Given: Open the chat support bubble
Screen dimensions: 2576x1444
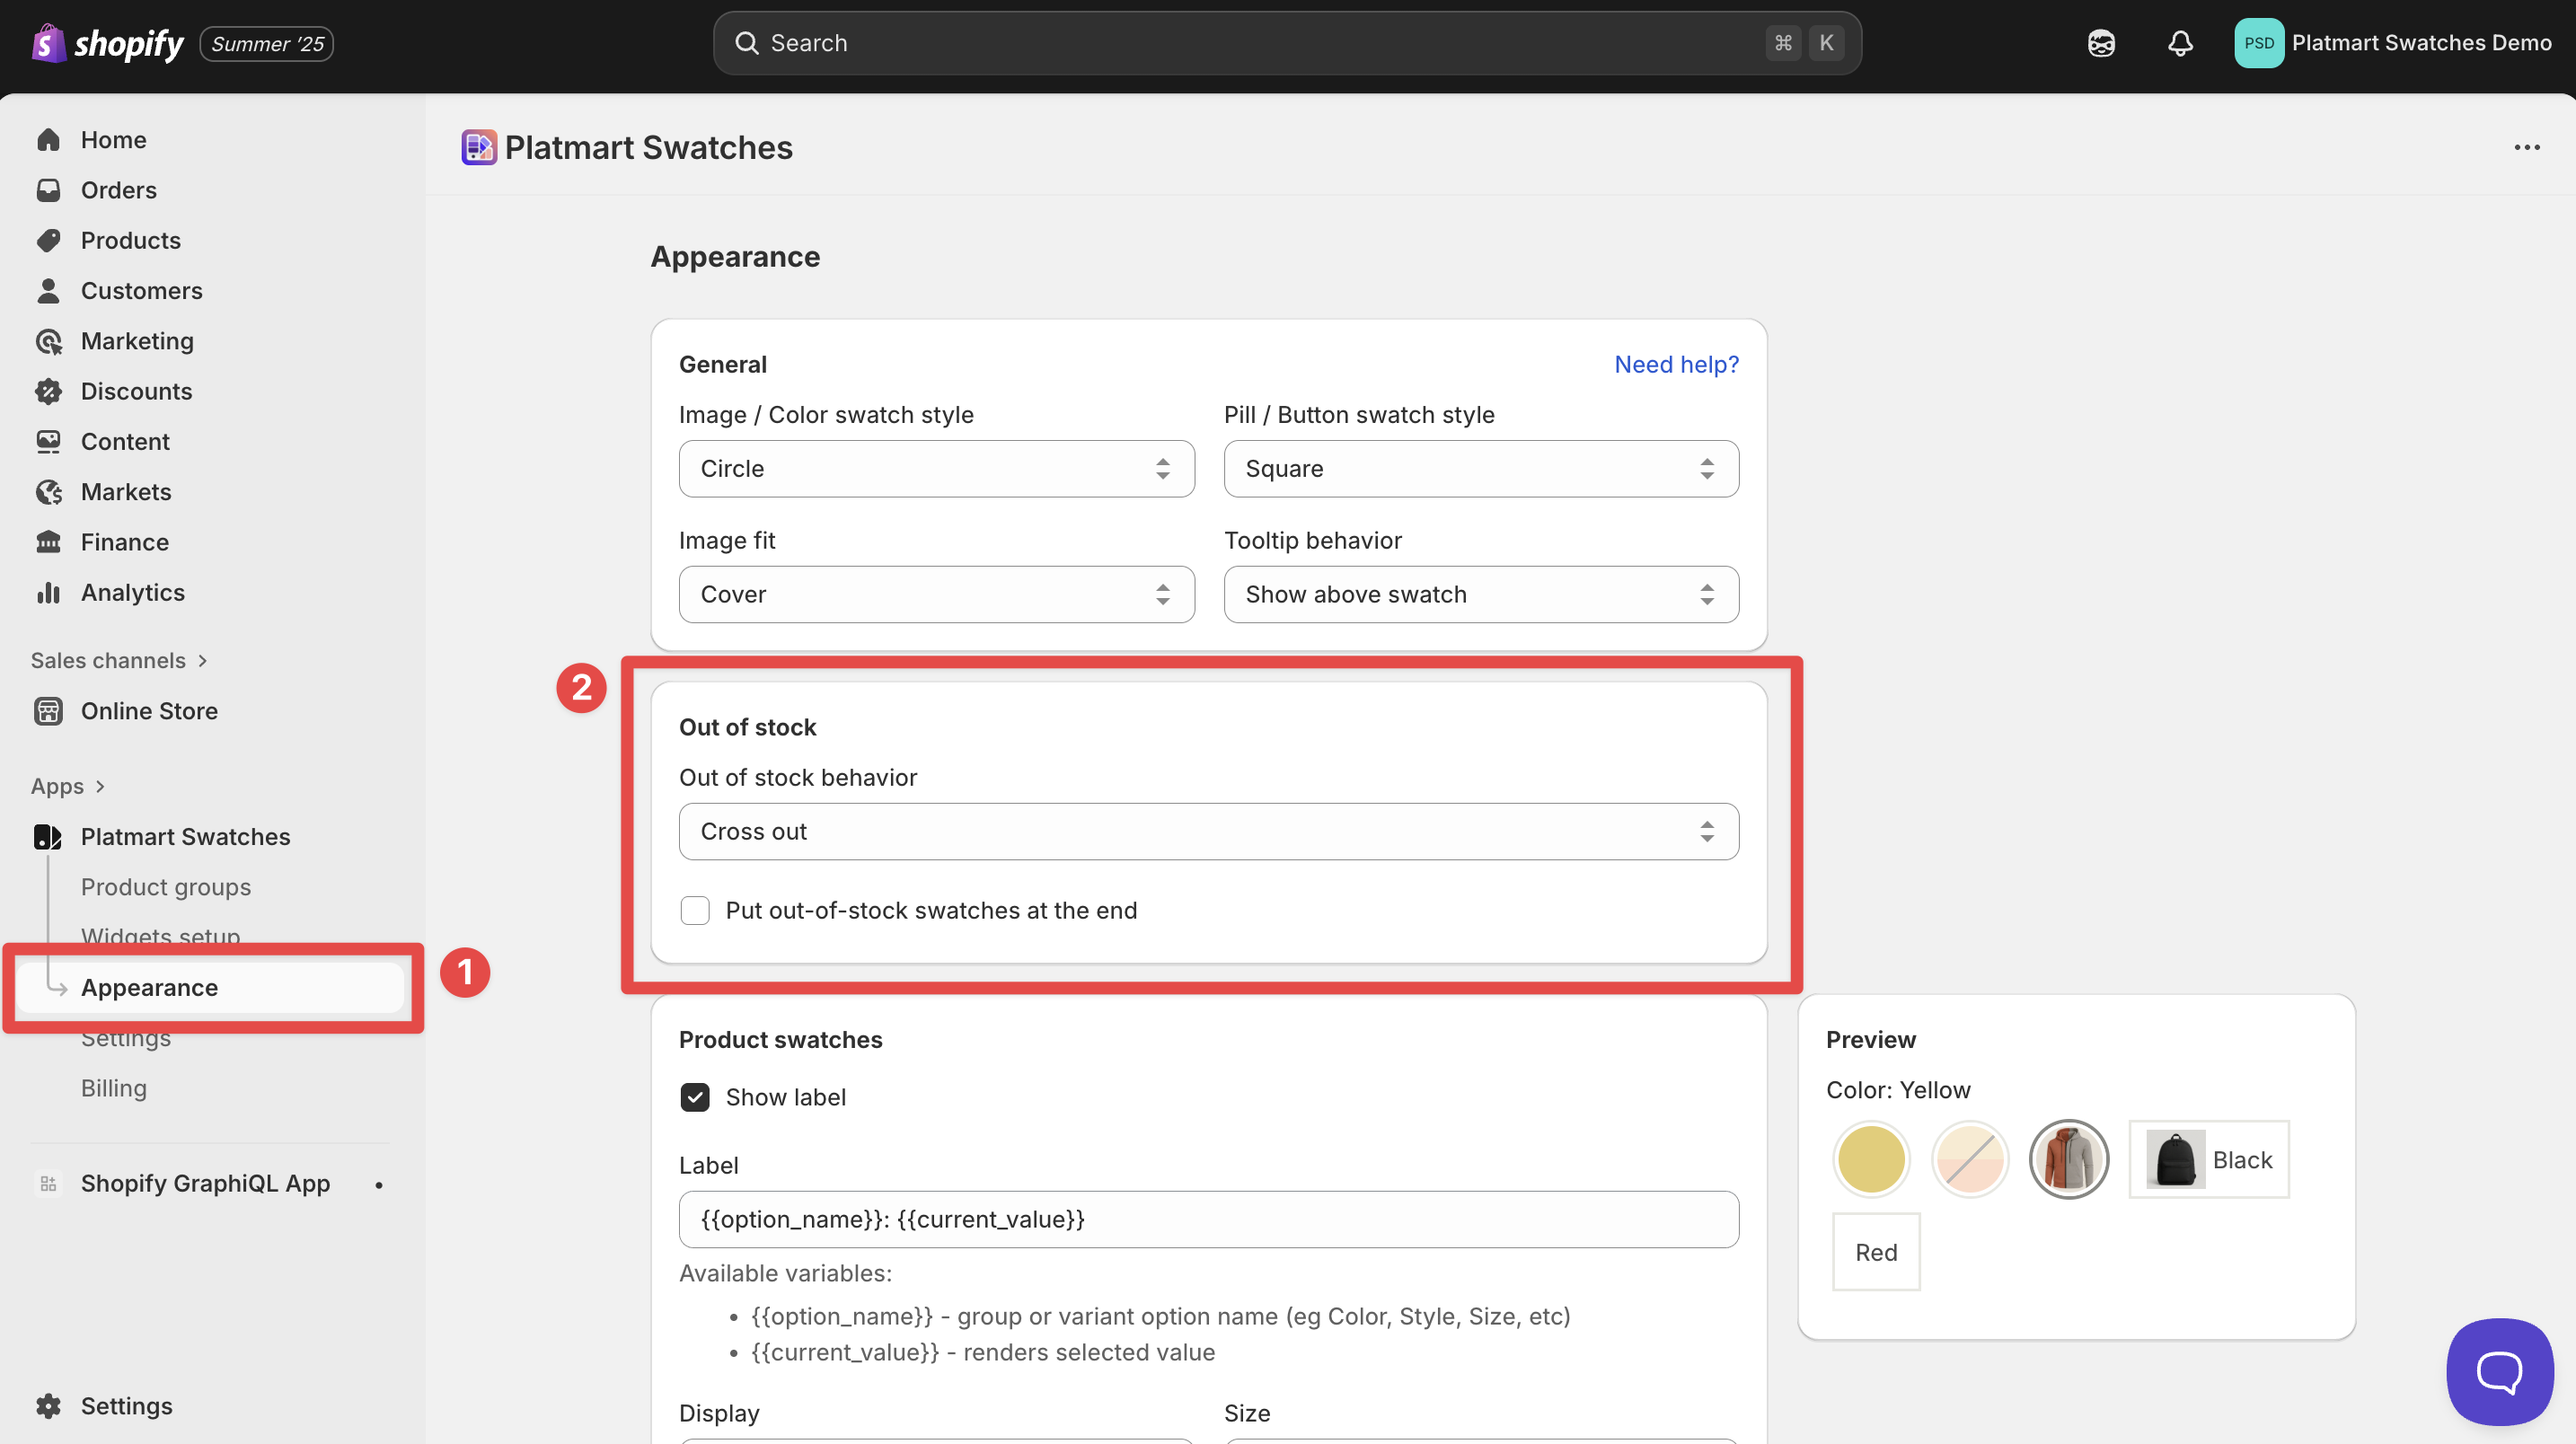Looking at the screenshot, I should 2499,1371.
